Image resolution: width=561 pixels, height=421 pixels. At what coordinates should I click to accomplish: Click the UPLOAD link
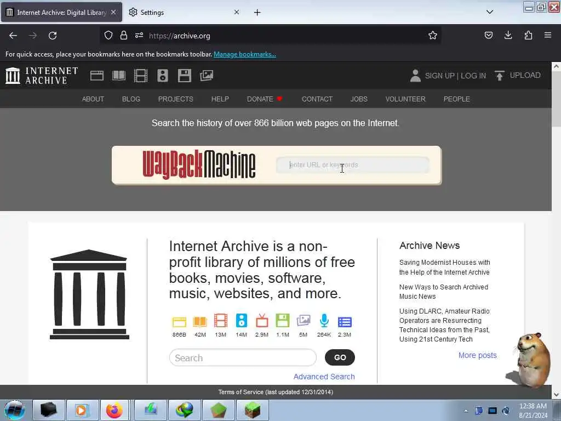point(525,75)
